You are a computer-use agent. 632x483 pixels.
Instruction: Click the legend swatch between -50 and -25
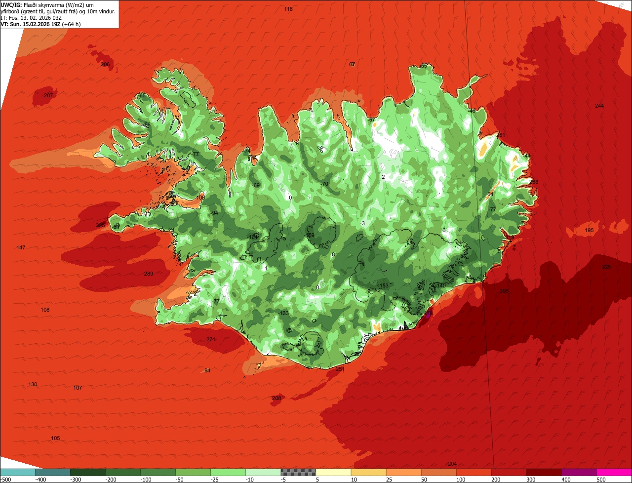pyautogui.click(x=193, y=472)
